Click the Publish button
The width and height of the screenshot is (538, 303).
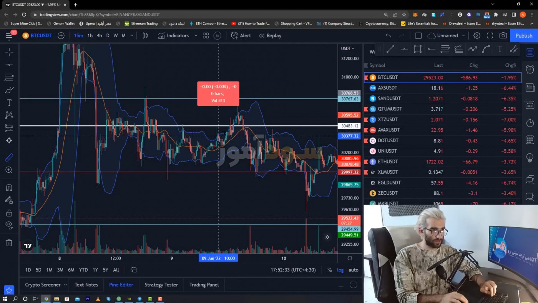[524, 36]
